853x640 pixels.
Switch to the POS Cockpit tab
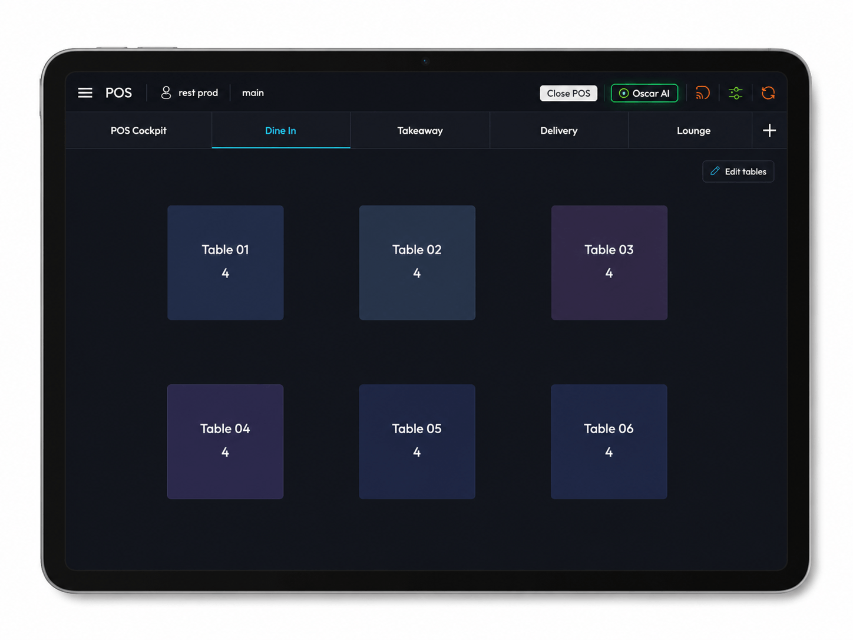pos(138,130)
